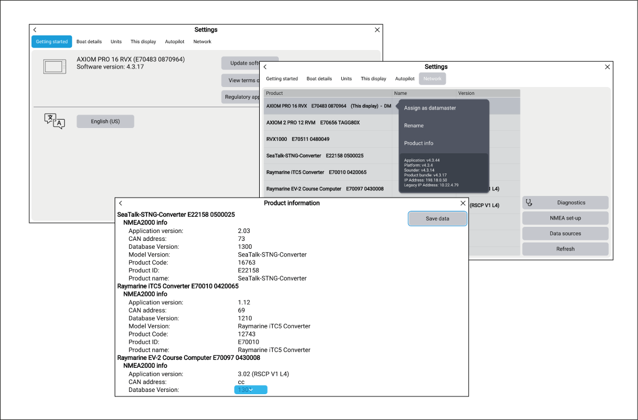Image resolution: width=638 pixels, height=420 pixels.
Task: Click the AXIOM PRO display device icon
Action: (x=55, y=67)
